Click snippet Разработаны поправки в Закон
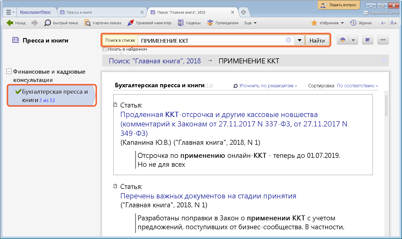 [241, 223]
